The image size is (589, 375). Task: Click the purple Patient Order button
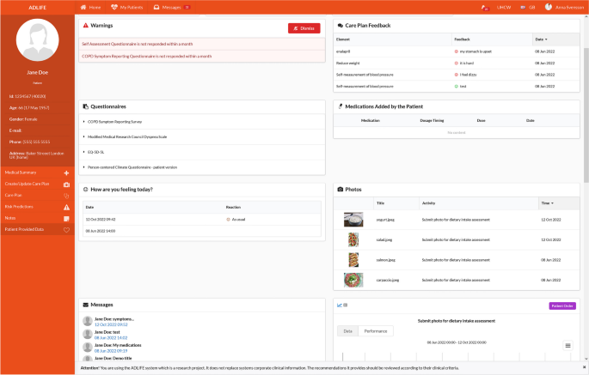coord(561,305)
